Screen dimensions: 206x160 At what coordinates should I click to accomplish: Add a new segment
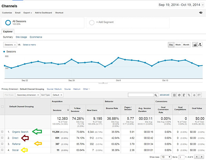pos(103,23)
